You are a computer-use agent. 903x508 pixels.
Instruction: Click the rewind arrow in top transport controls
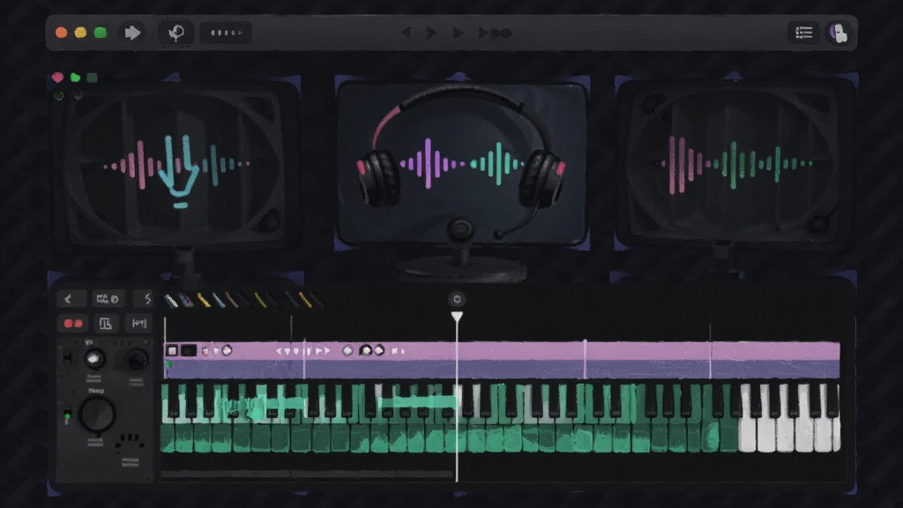407,33
